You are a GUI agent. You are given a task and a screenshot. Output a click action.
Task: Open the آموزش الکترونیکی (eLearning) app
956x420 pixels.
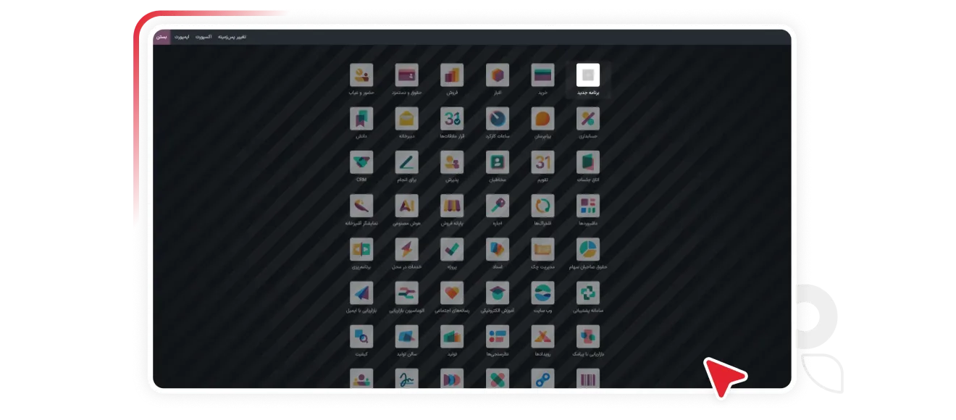click(497, 293)
